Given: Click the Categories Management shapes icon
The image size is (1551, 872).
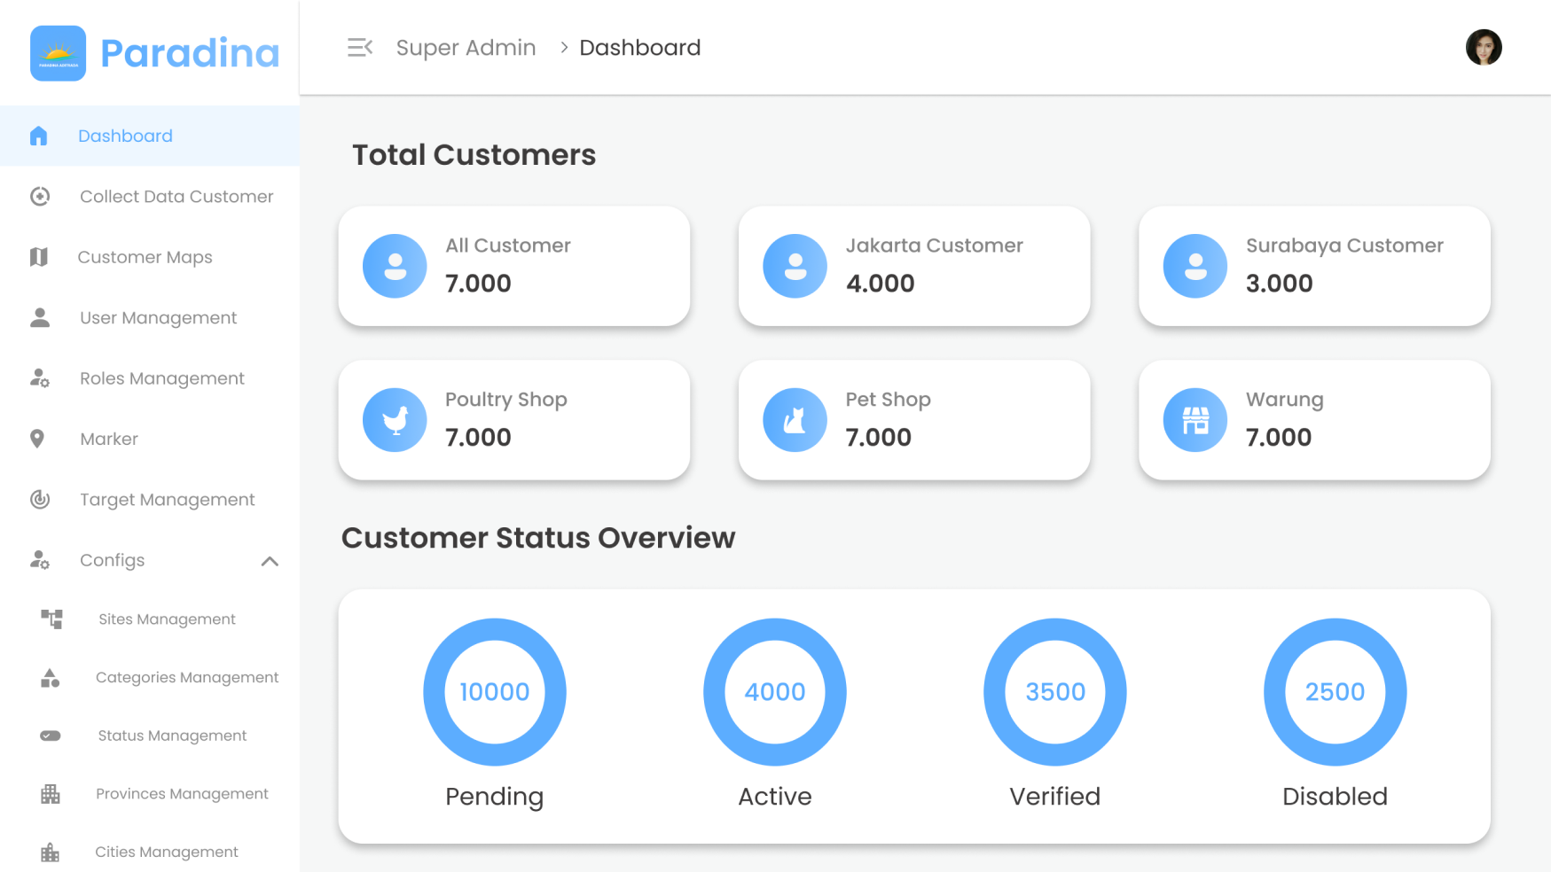Looking at the screenshot, I should click(x=51, y=678).
